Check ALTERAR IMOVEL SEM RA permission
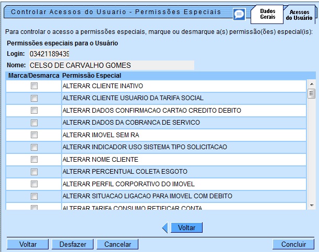 [x=34, y=135]
